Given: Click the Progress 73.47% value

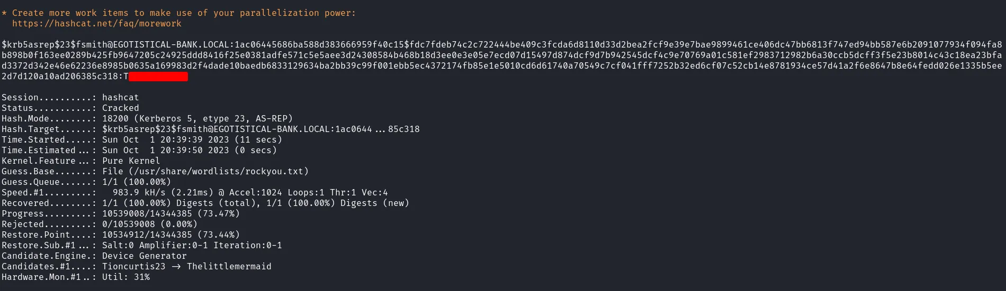Looking at the screenshot, I should (218, 213).
